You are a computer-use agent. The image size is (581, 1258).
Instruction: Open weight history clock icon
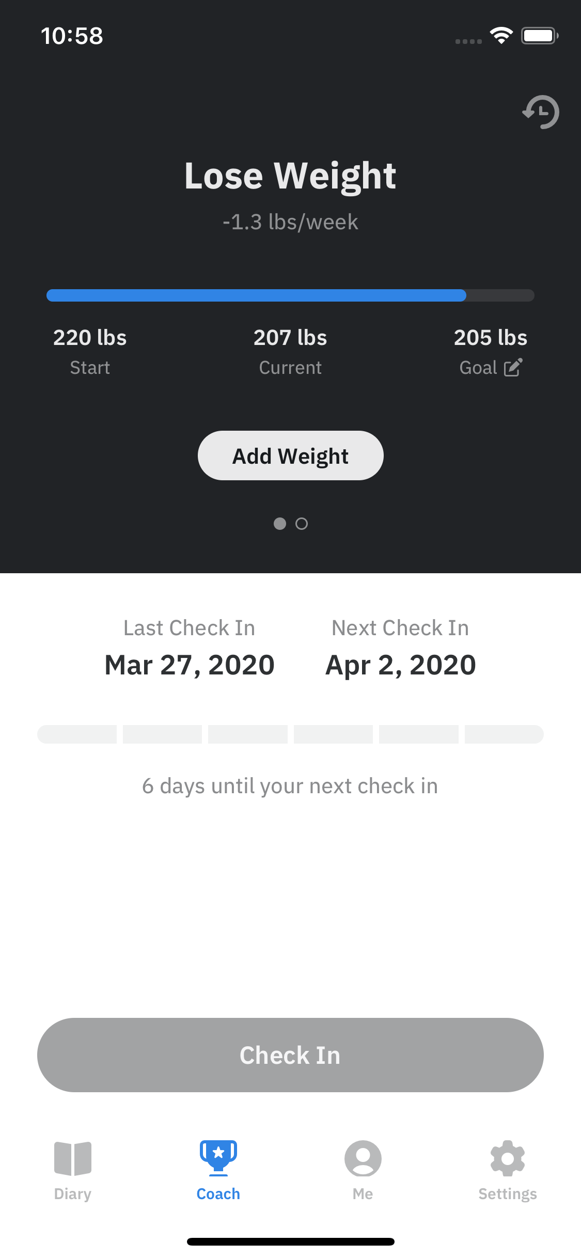(541, 112)
